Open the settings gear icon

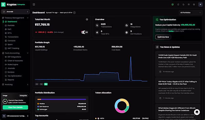[x=194, y=4]
